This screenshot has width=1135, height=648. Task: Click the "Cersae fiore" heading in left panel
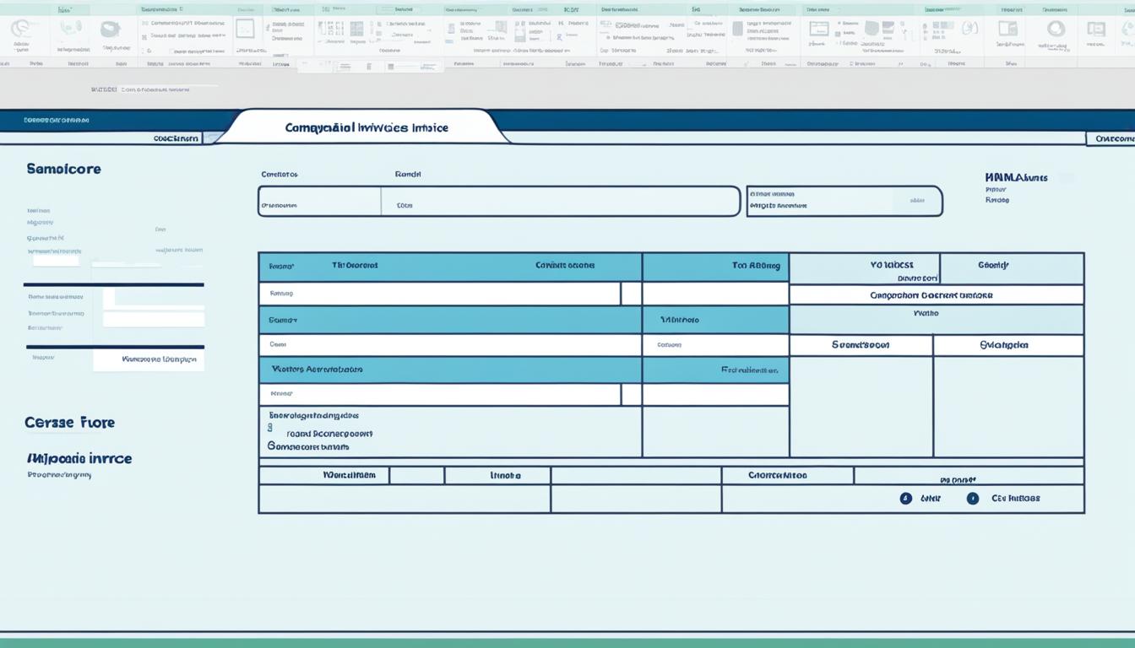69,423
